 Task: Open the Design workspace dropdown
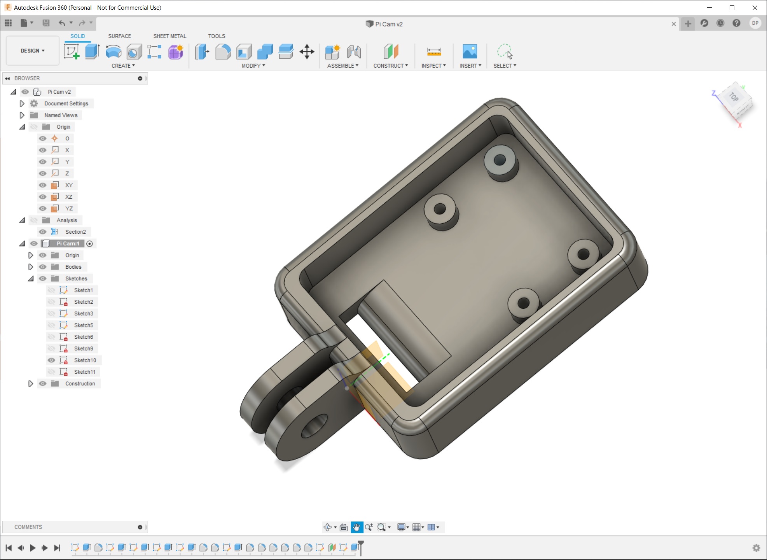coord(32,51)
